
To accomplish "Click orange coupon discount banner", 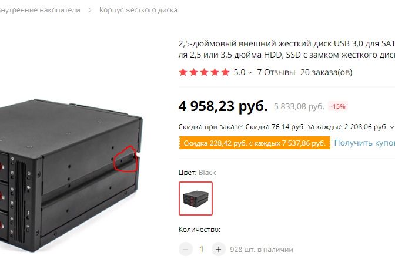I will [255, 143].
